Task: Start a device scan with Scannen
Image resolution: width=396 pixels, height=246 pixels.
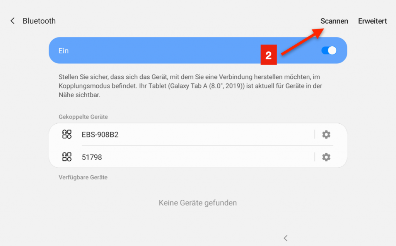Action: 334,21
